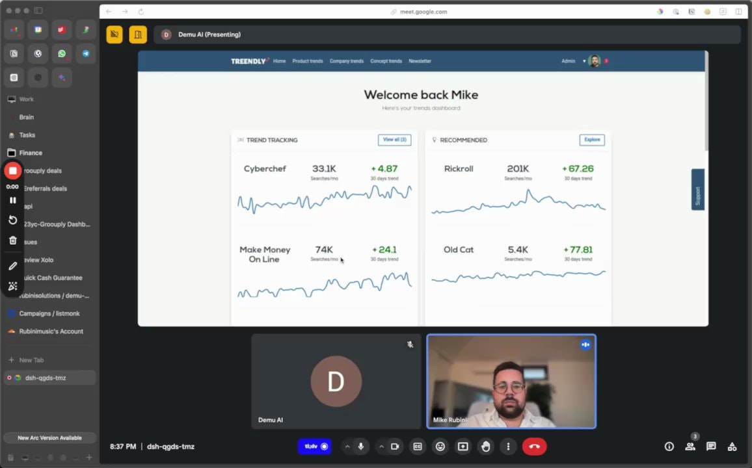Click New Arc Version Available button
The width and height of the screenshot is (752, 468).
click(x=49, y=438)
